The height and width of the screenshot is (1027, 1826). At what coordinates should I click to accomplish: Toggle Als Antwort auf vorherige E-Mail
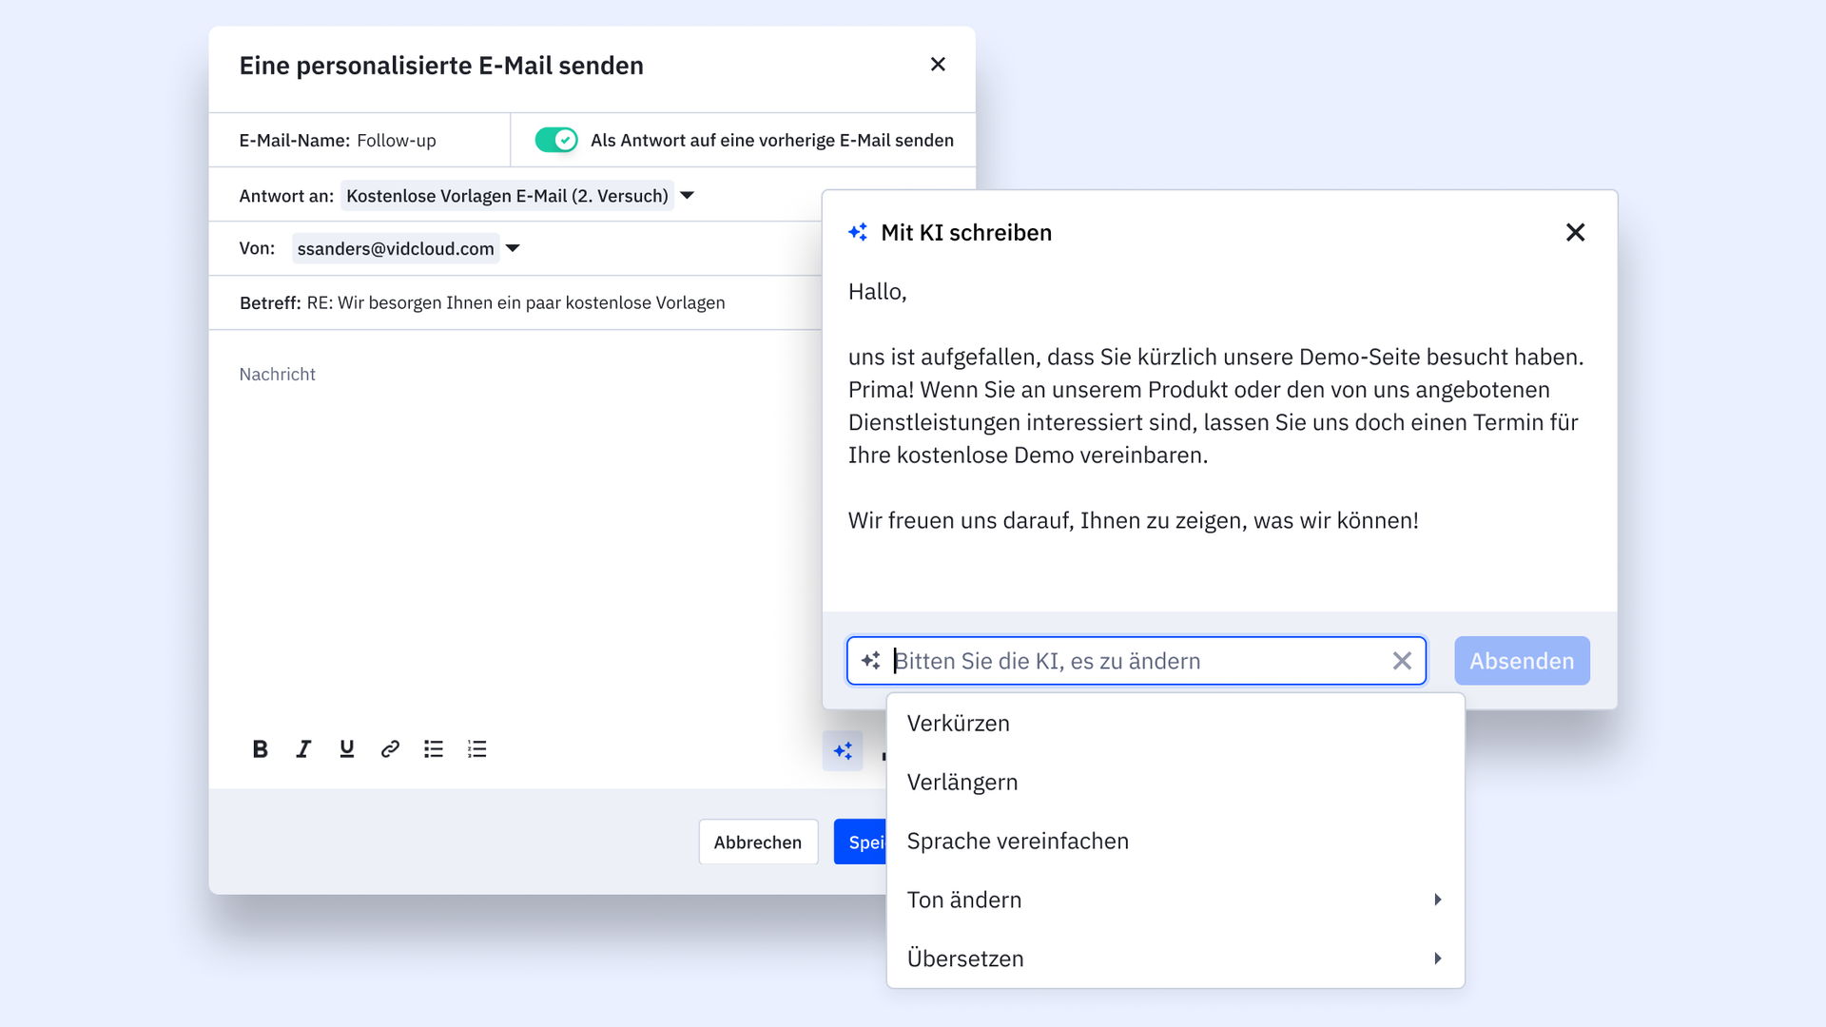pos(556,140)
